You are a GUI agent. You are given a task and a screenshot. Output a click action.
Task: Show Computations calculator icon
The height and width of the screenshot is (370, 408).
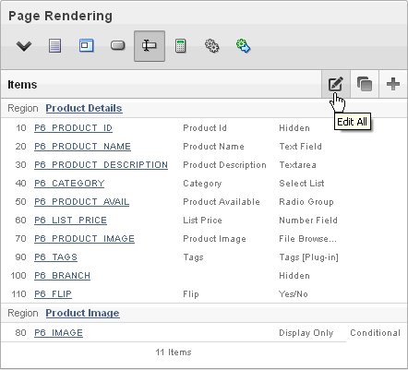tap(181, 46)
